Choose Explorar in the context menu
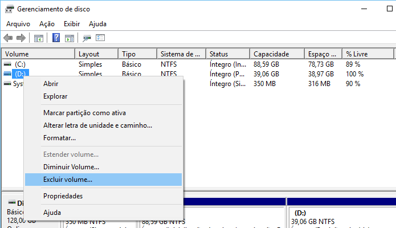This screenshot has width=396, height=228. (103, 96)
